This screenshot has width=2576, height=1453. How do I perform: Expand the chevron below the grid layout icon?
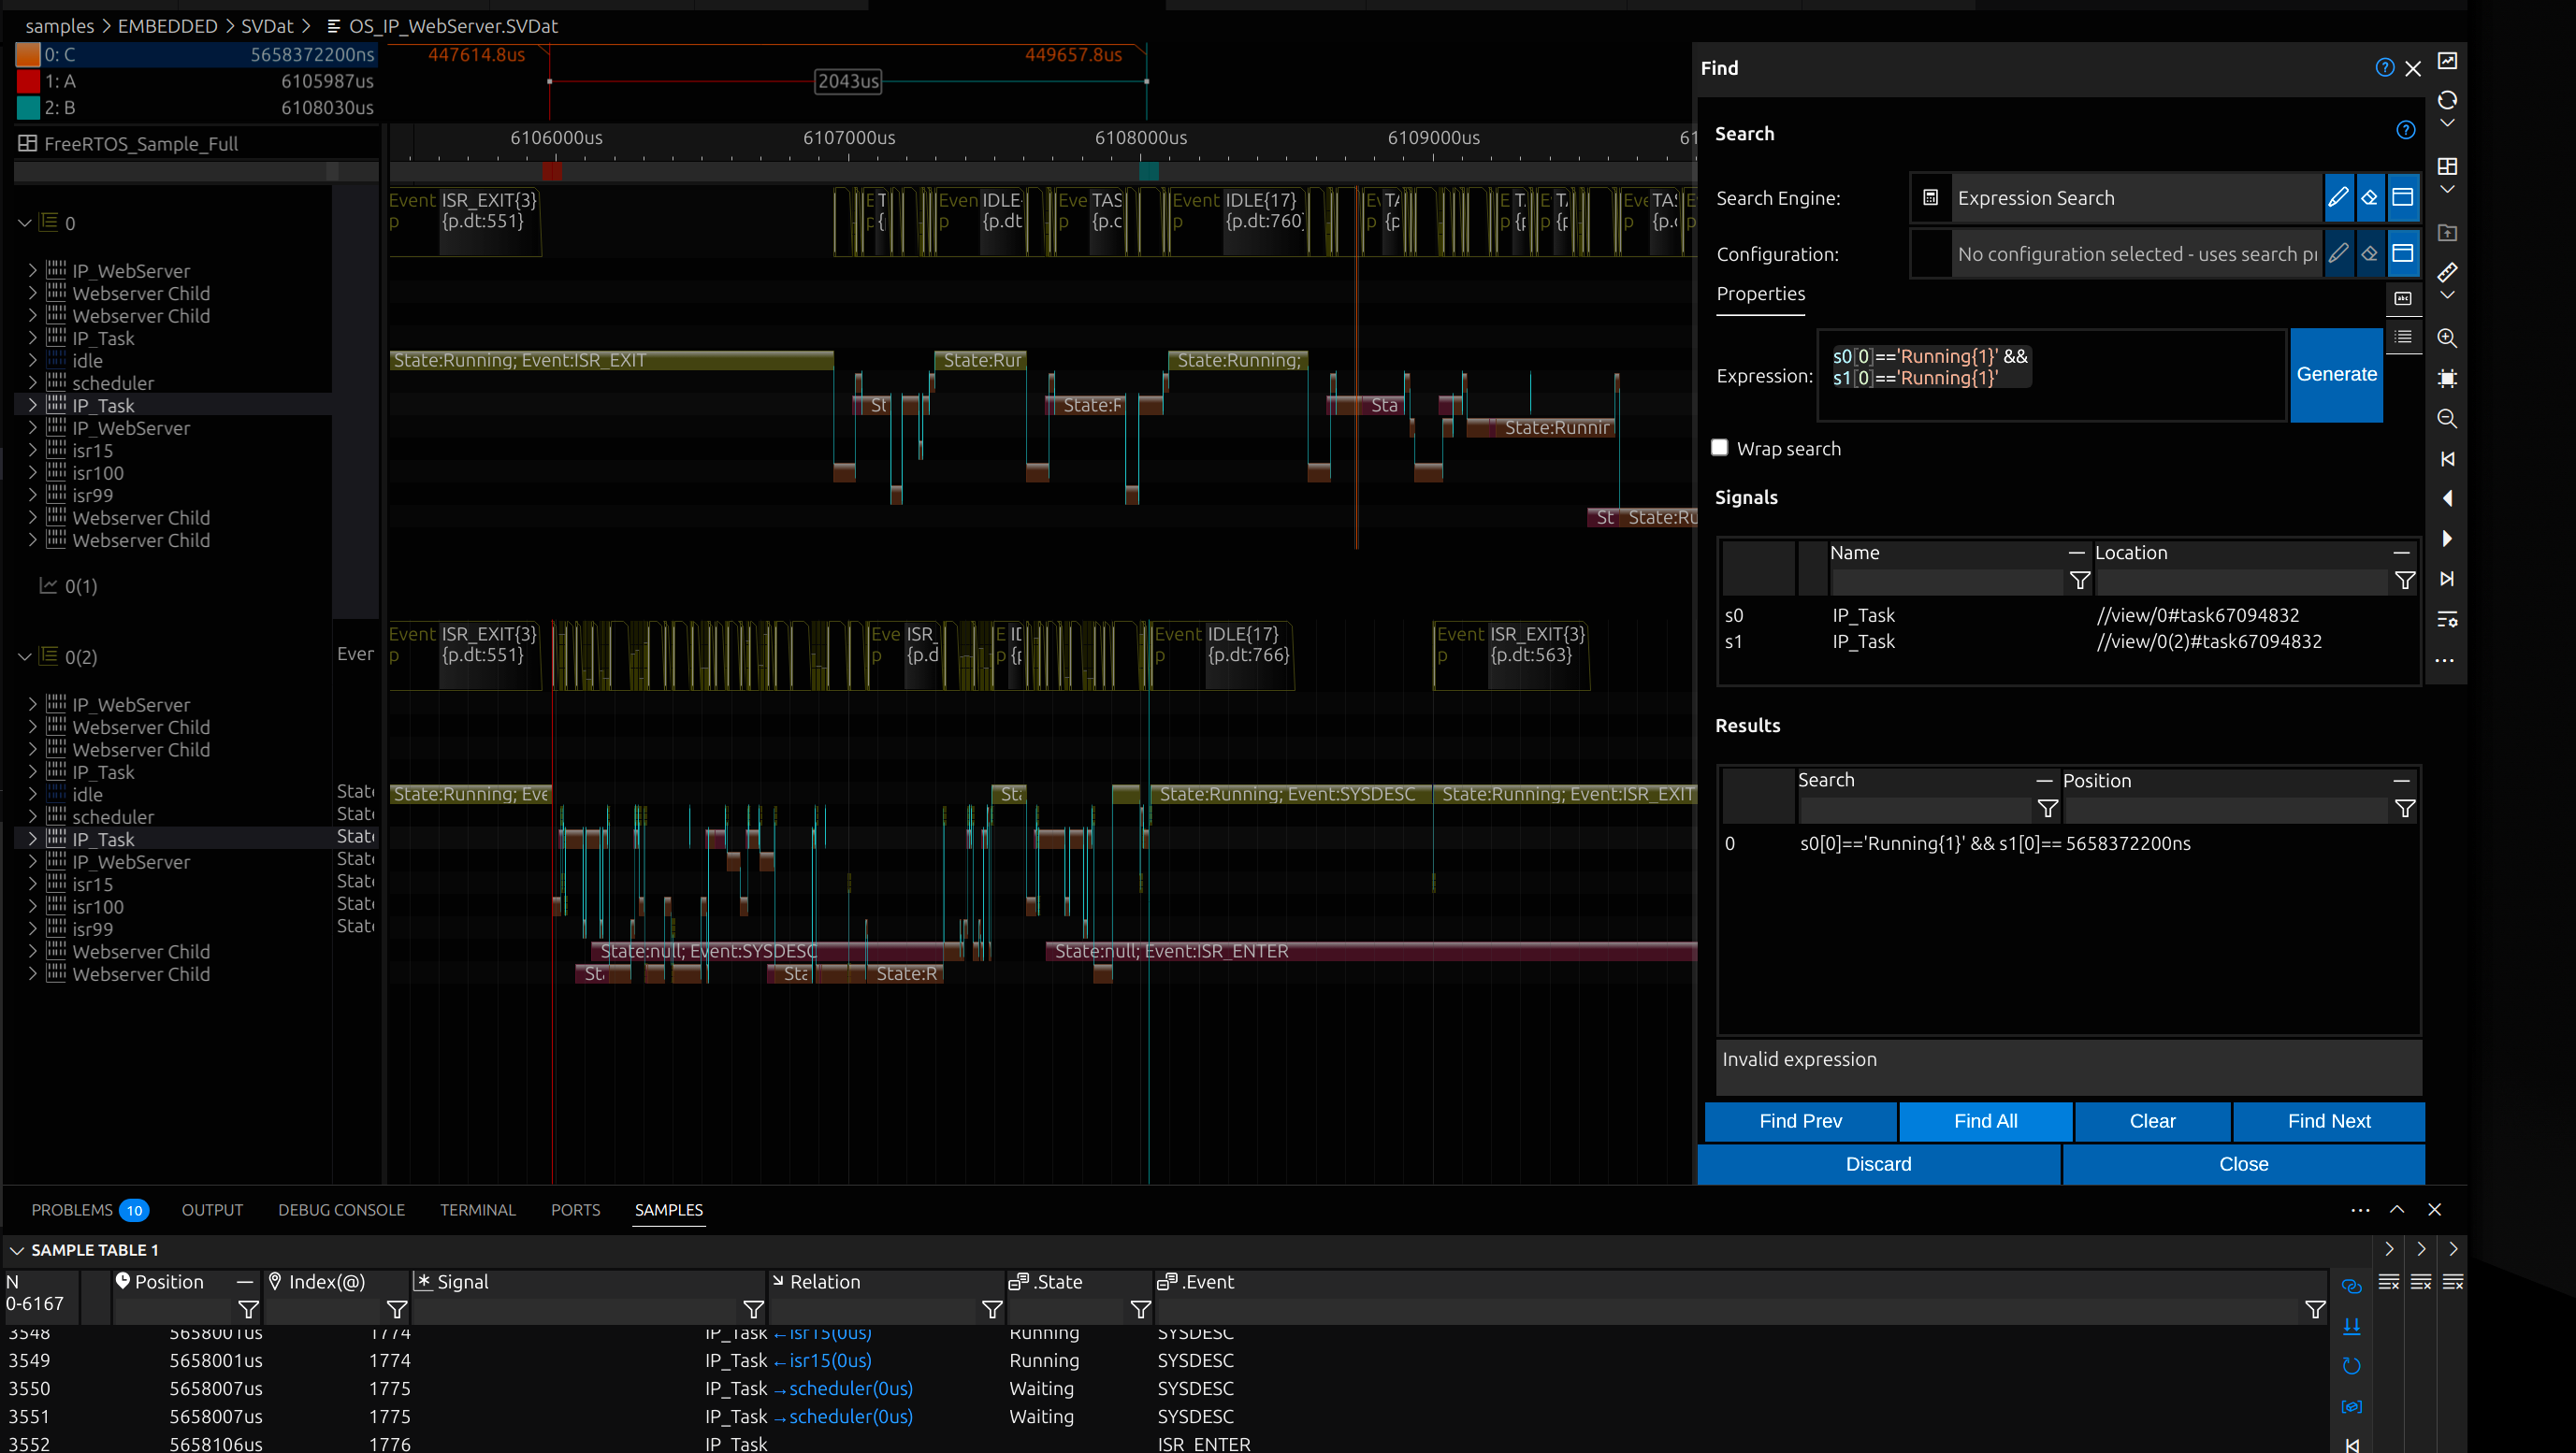pyautogui.click(x=2446, y=190)
